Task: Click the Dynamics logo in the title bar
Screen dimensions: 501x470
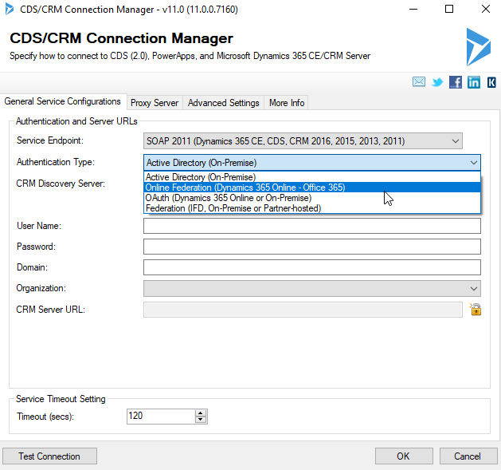Action: [10, 9]
